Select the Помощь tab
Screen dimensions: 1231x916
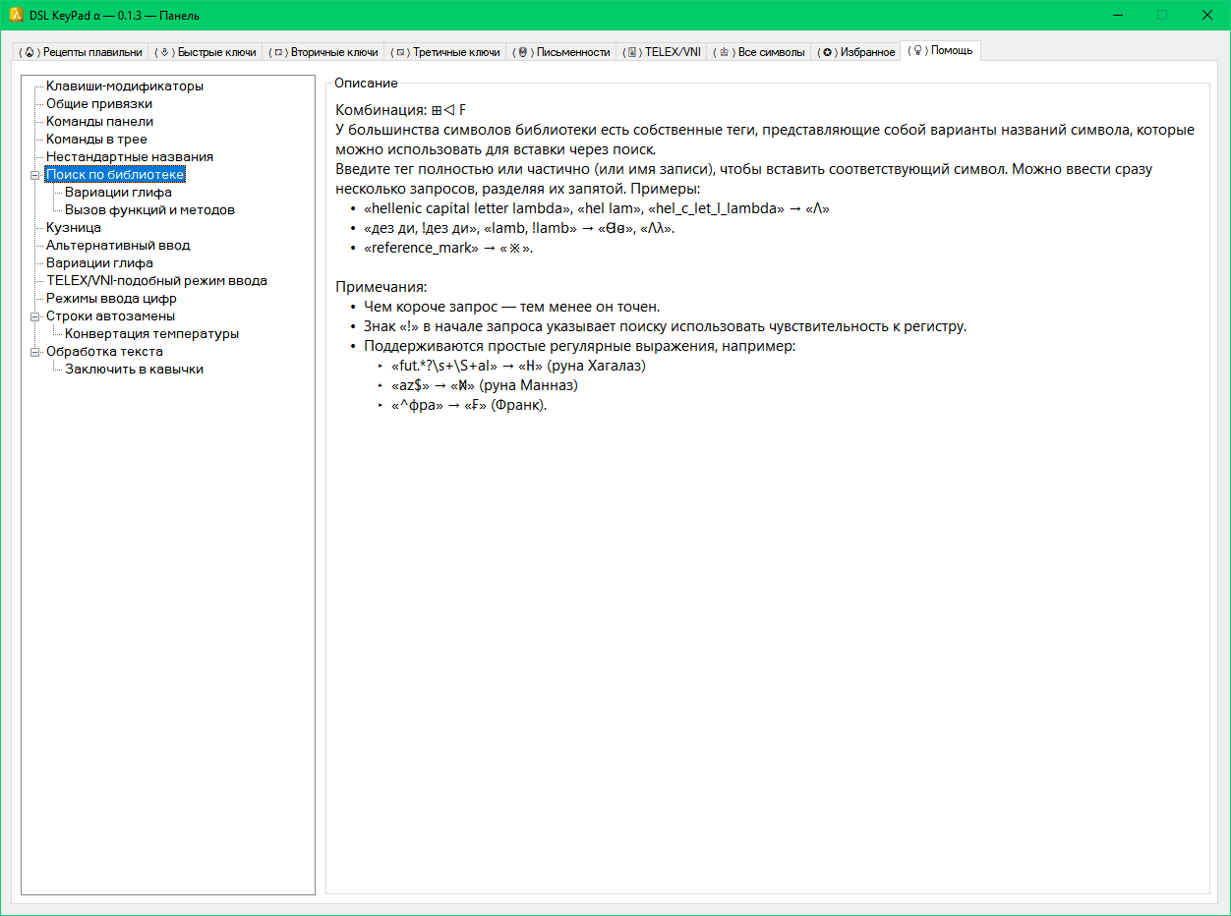pyautogui.click(x=940, y=50)
